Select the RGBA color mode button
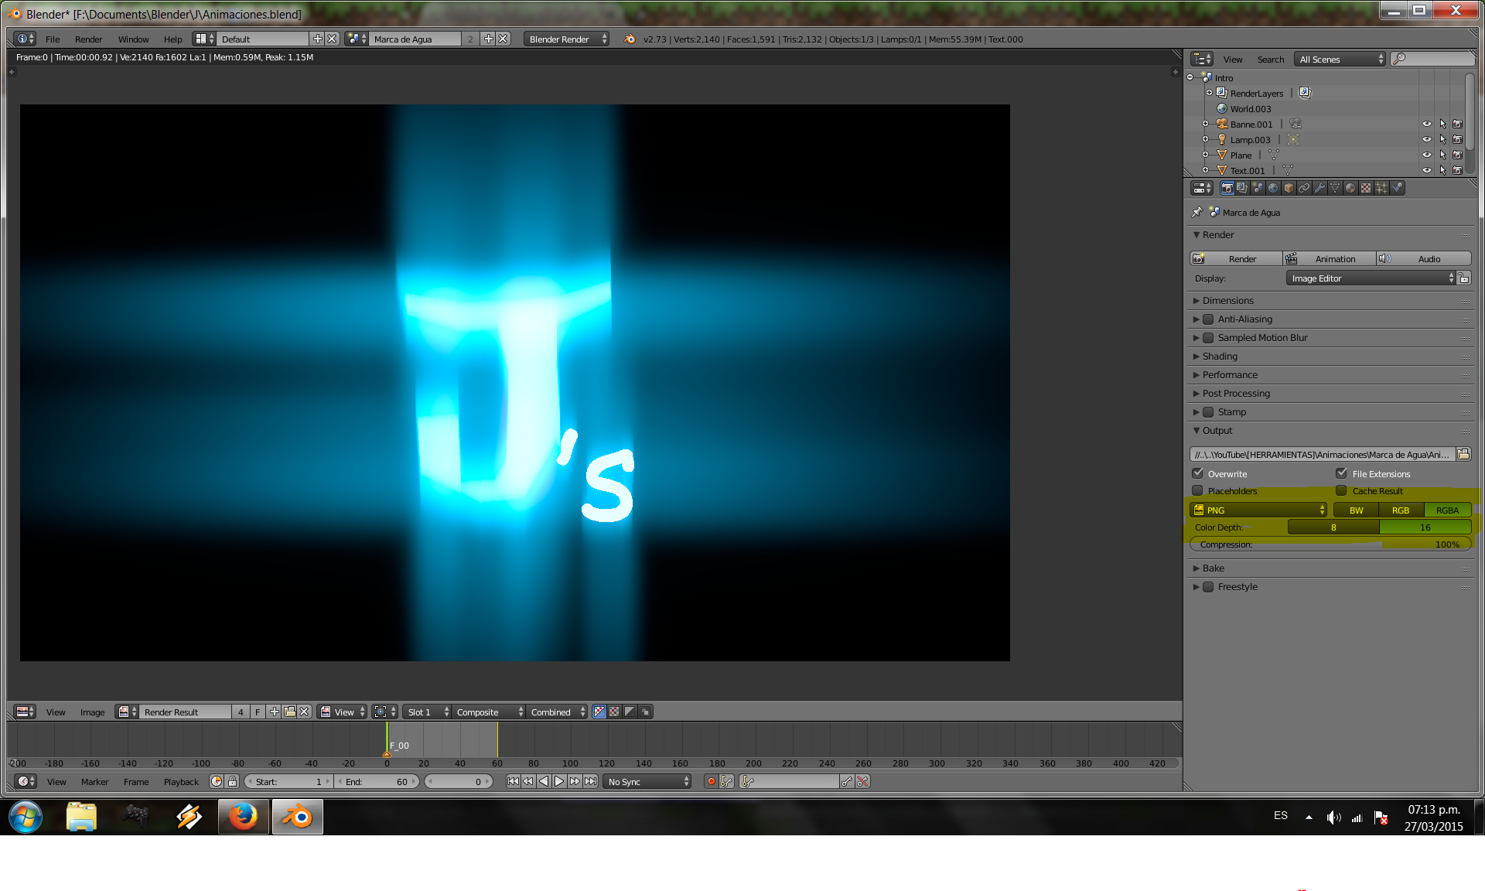This screenshot has height=891, width=1485. click(1447, 510)
